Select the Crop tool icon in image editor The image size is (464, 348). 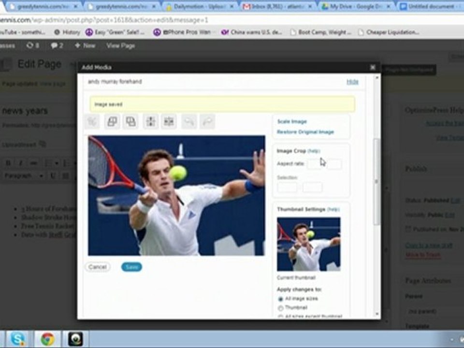[x=92, y=122]
